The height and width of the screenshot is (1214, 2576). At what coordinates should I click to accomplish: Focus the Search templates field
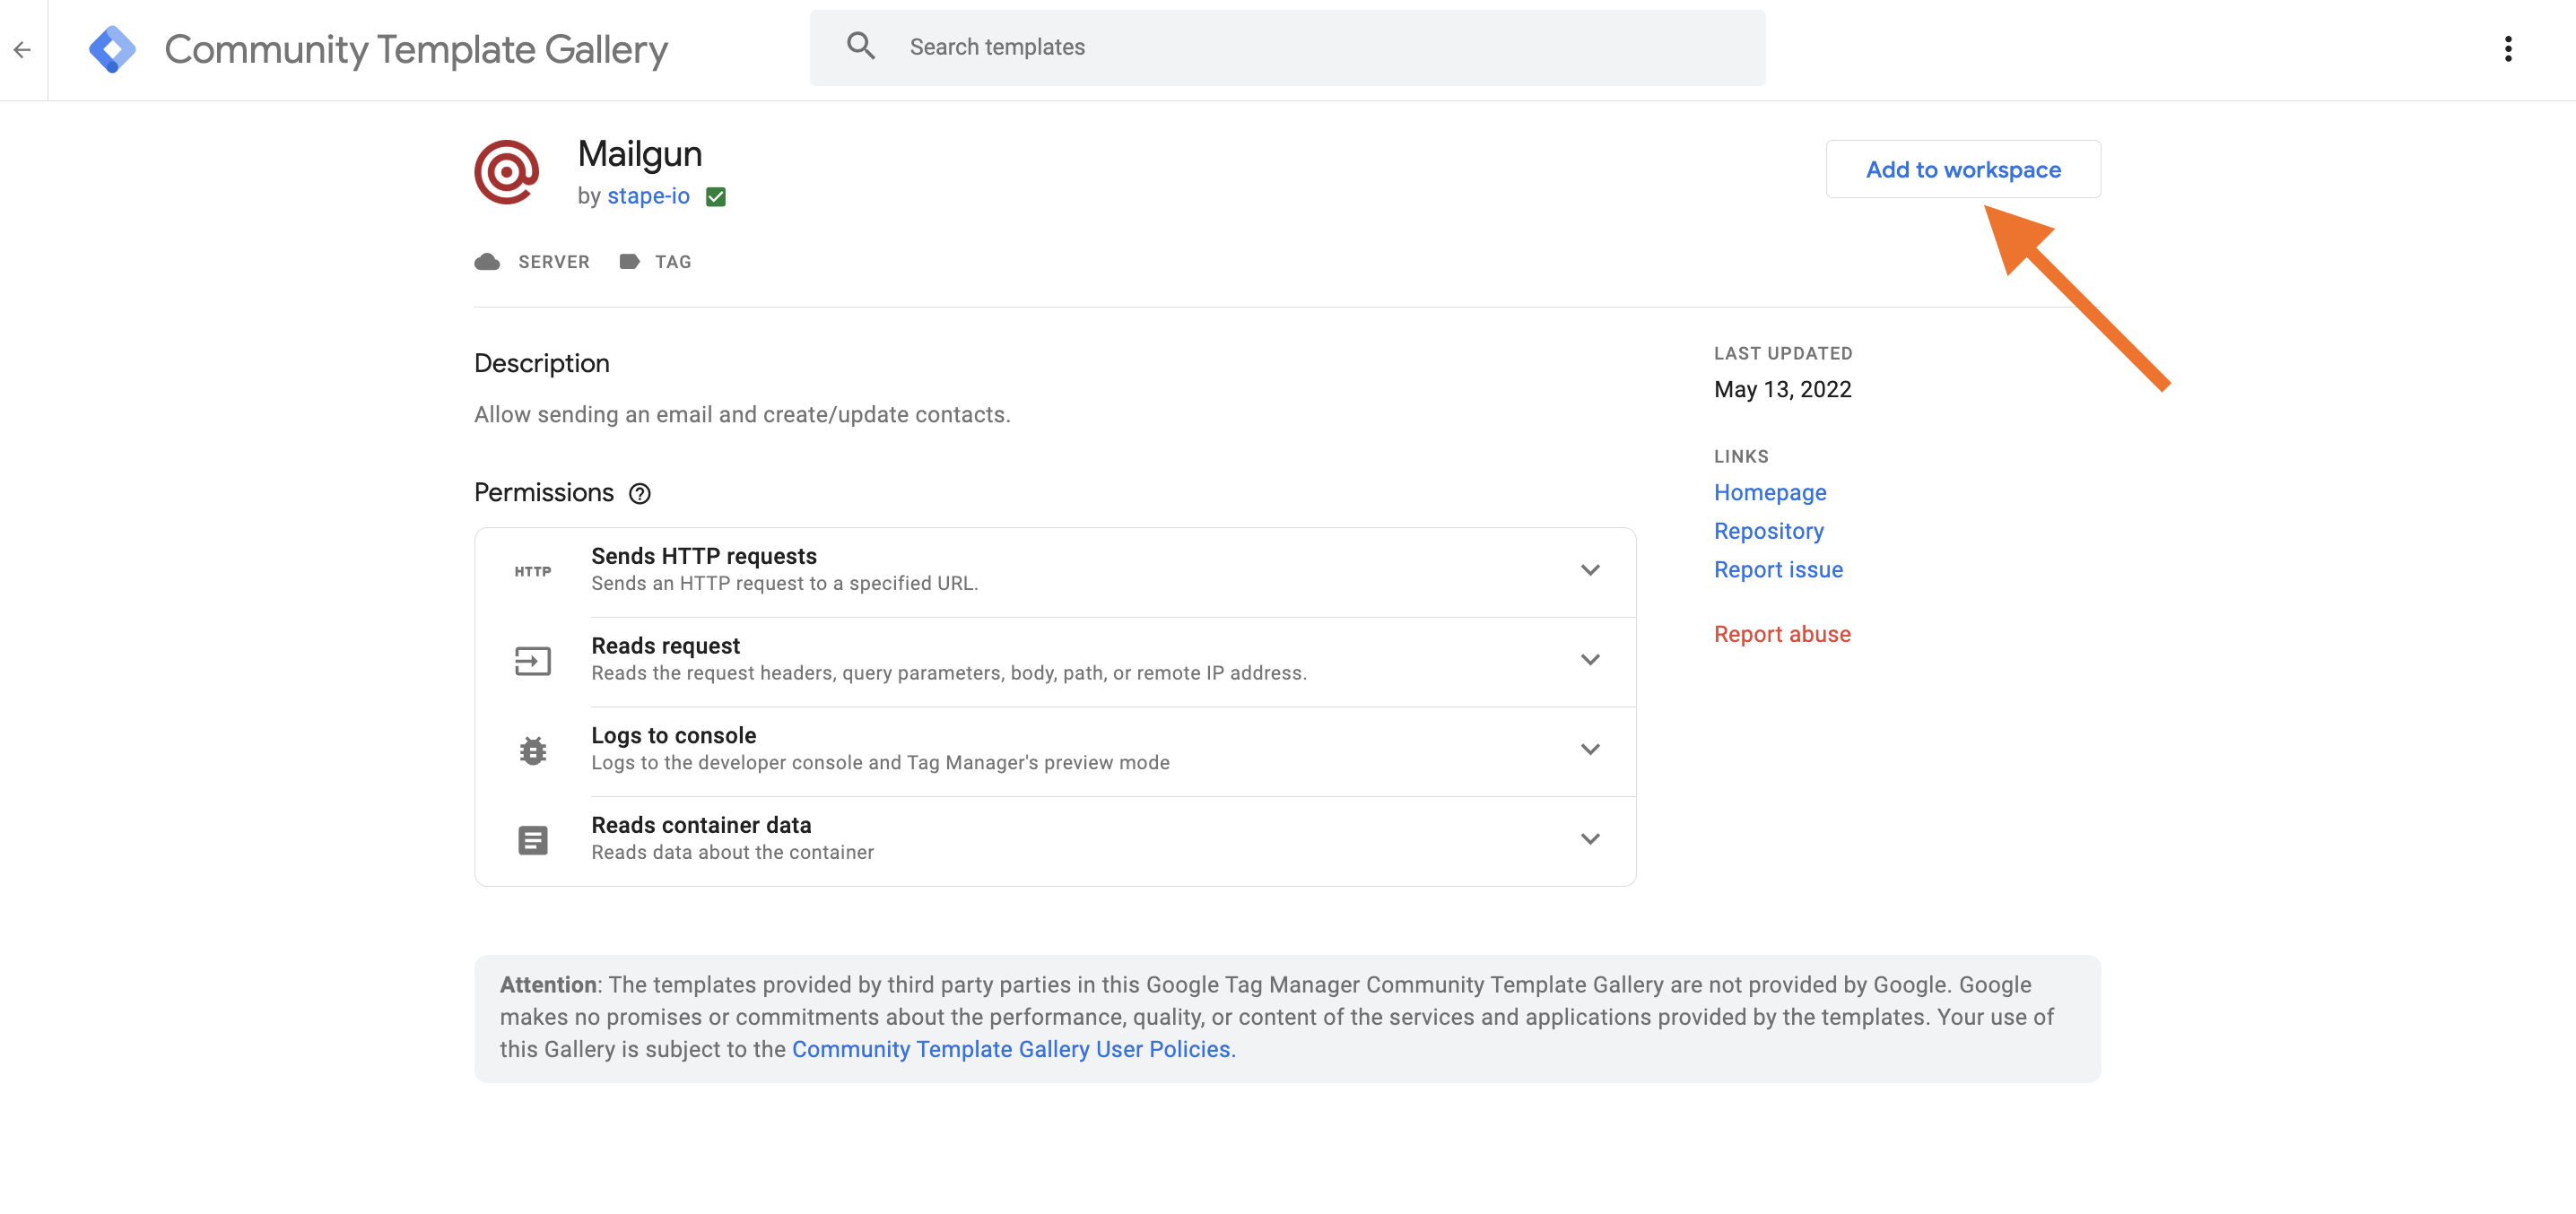coord(1286,47)
